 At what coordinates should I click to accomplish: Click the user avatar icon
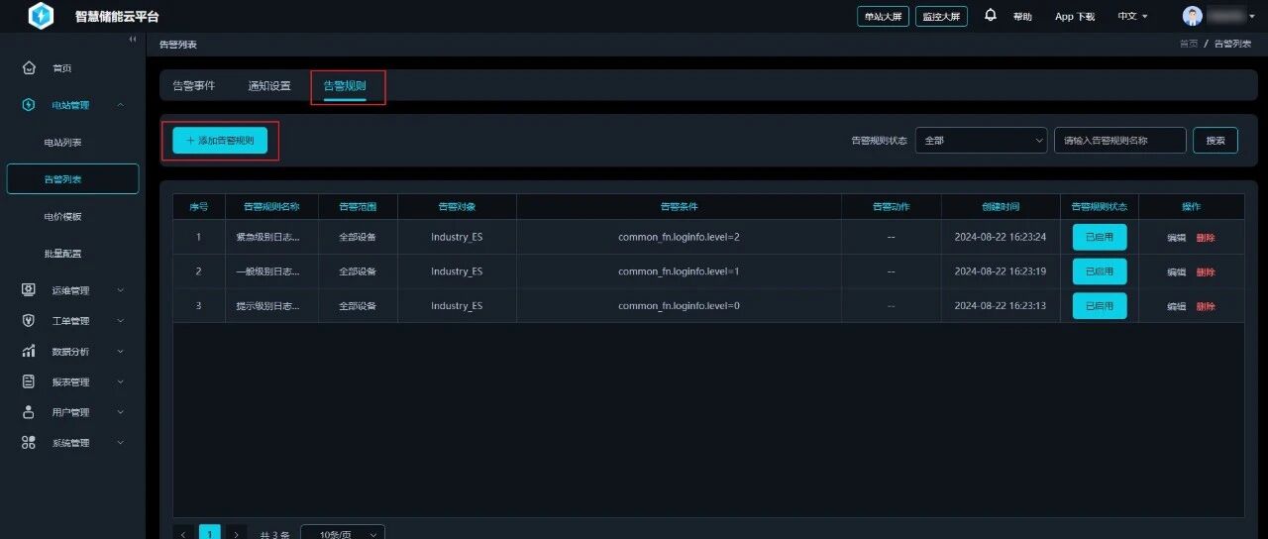tap(1193, 16)
